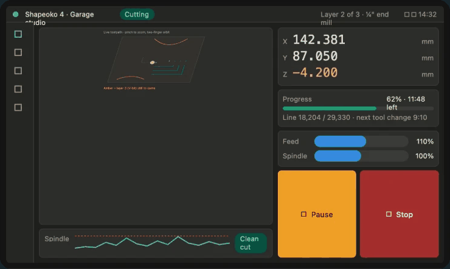
Task: Click the 'Live toolpath' hint caption
Action: point(137,32)
